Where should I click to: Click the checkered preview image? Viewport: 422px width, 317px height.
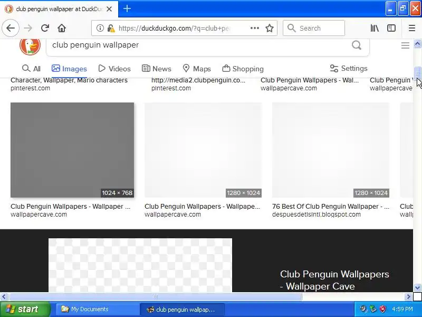pyautogui.click(x=140, y=265)
